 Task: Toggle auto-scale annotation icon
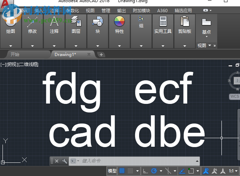214,171
